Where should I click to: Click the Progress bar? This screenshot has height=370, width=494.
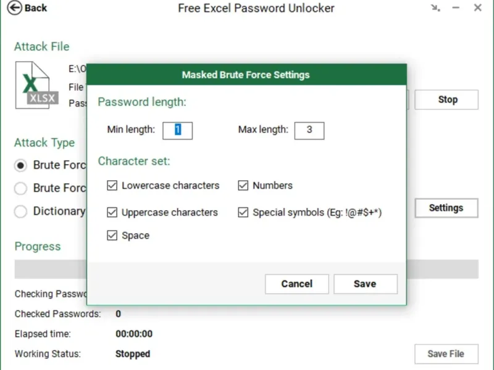click(246, 269)
